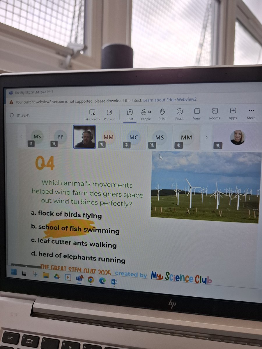Click the warning triangle in the notification bar
262x349 pixels.
click(11, 102)
